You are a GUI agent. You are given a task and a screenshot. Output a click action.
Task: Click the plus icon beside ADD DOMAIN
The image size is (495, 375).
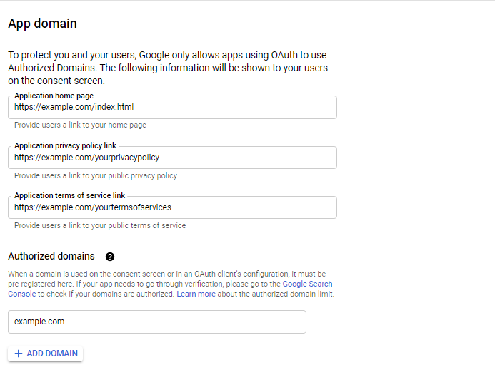(19, 354)
